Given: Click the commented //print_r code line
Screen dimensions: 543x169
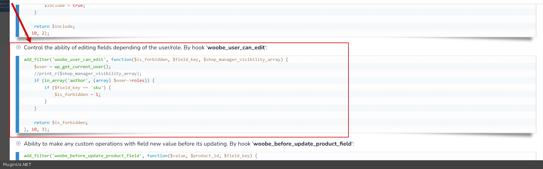Looking at the screenshot, I should click(88, 73).
